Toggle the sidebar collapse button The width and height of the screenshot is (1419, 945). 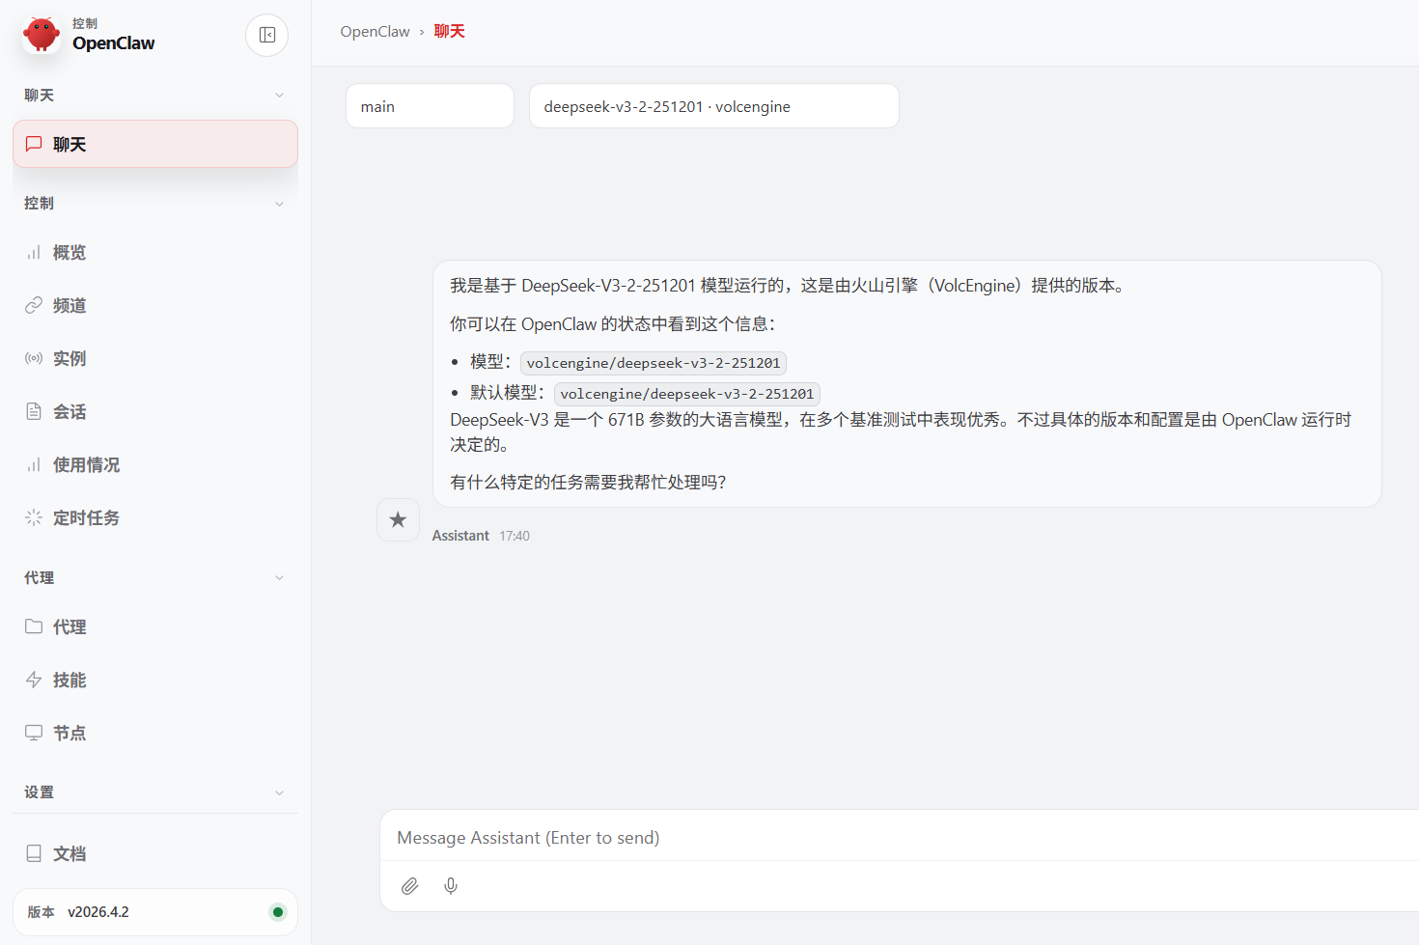[x=266, y=35]
